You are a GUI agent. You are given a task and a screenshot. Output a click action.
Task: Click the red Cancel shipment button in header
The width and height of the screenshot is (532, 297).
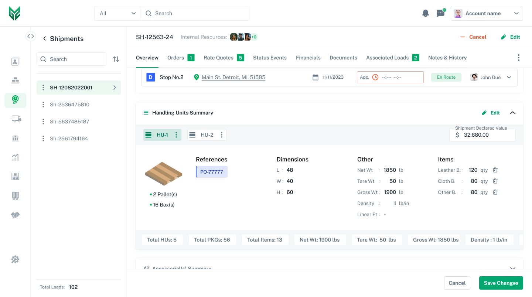click(x=473, y=37)
